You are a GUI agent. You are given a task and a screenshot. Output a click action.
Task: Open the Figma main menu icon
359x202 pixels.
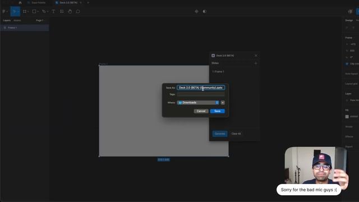[4, 11]
